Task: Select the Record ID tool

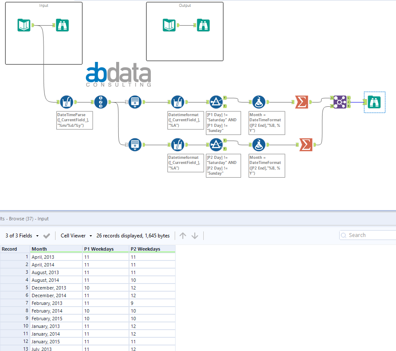Action: (x=101, y=102)
